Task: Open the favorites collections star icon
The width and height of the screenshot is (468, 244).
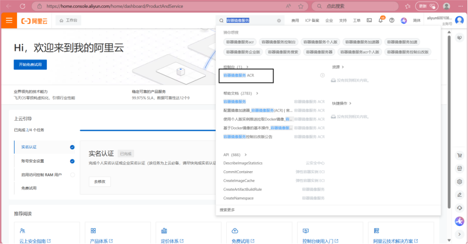Action: [408, 6]
